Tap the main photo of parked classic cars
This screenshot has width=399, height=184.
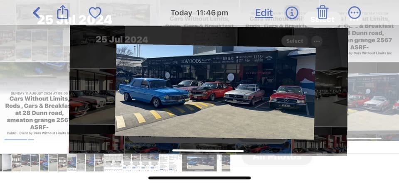pyautogui.click(x=215, y=92)
